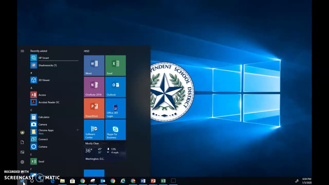Open Outlook from the taskbar
329x185 pixels.
click(x=103, y=181)
